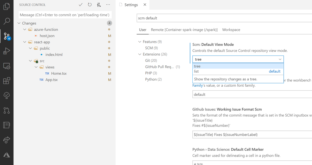Click the default link beside list option
Screen dimensions: 312x165
(275, 71)
